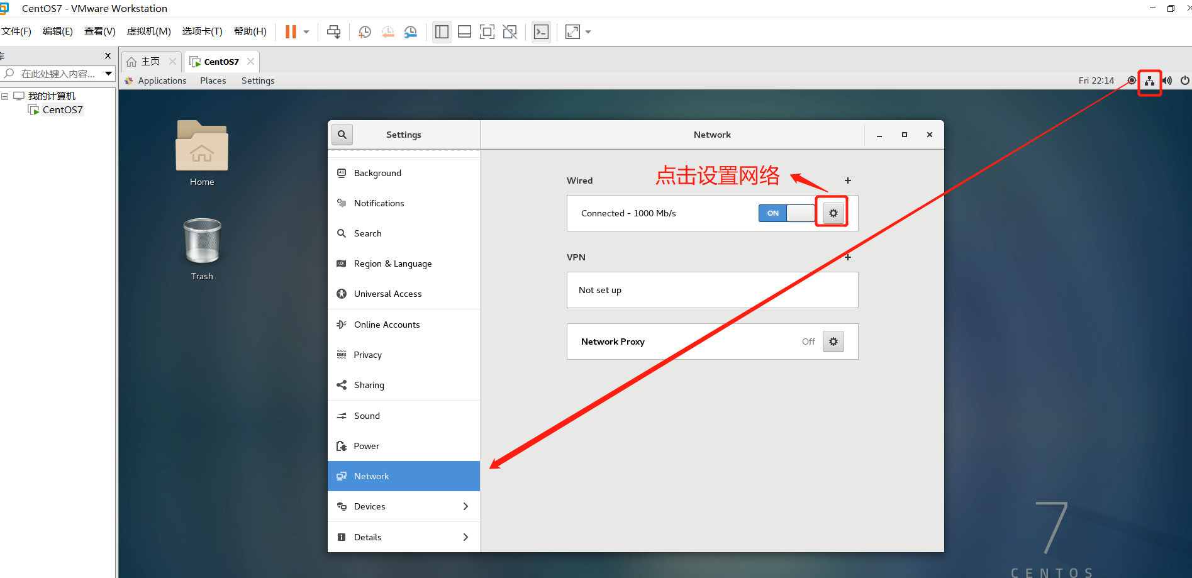Add a new wired connection profile
The height and width of the screenshot is (578, 1192).
point(848,181)
